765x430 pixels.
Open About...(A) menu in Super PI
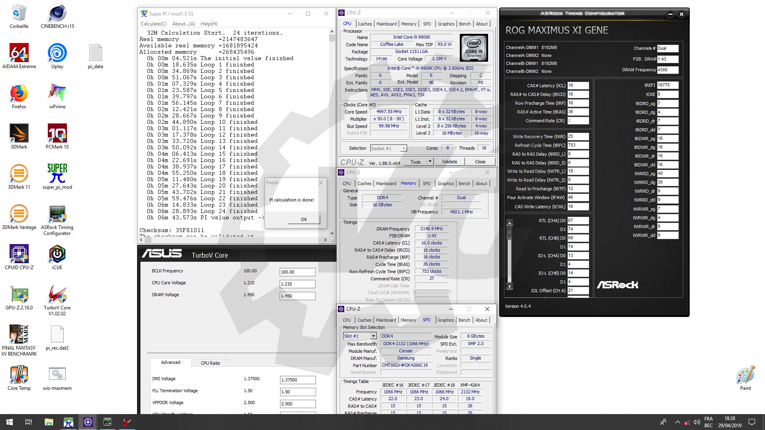pos(183,24)
